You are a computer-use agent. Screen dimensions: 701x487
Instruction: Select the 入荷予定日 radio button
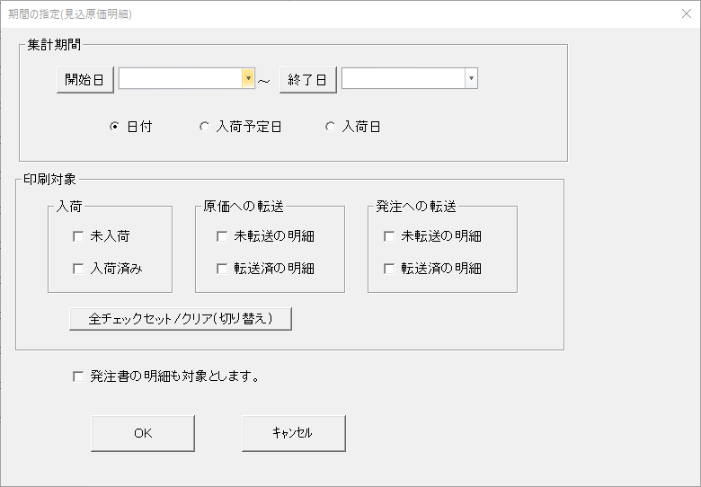click(204, 128)
